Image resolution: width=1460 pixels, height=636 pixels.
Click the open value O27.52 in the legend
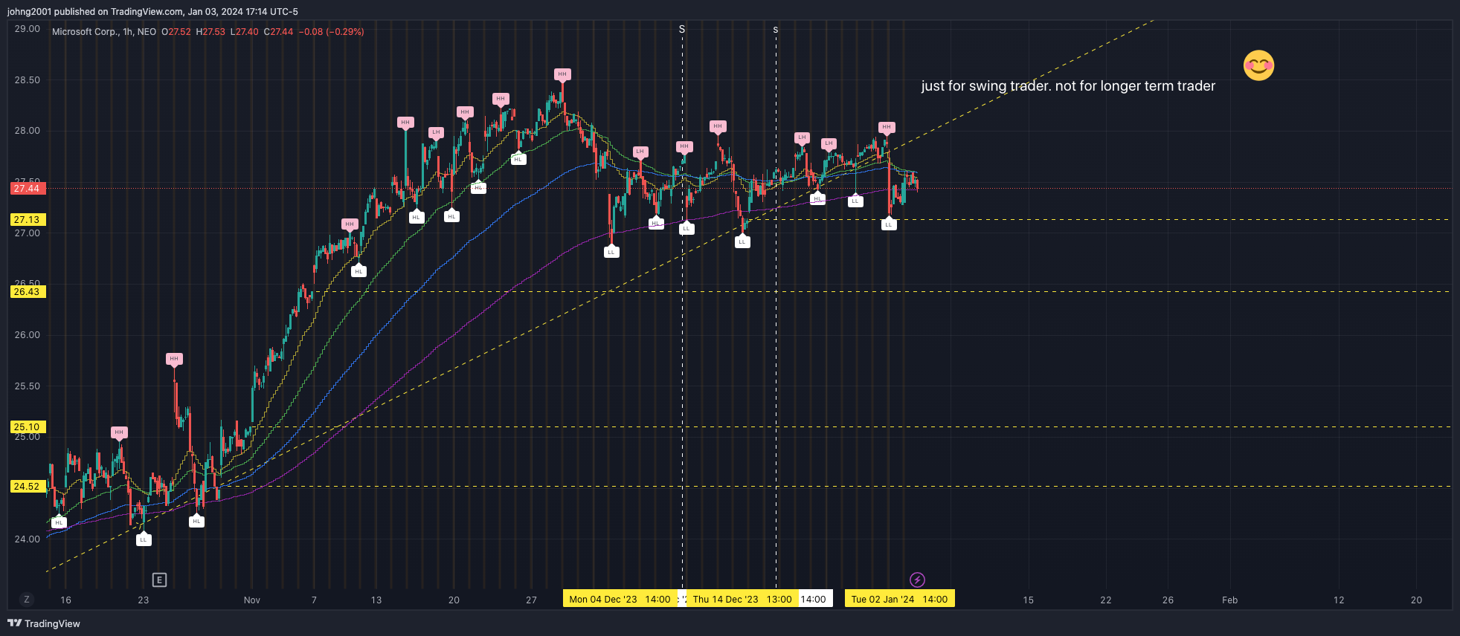click(x=176, y=32)
